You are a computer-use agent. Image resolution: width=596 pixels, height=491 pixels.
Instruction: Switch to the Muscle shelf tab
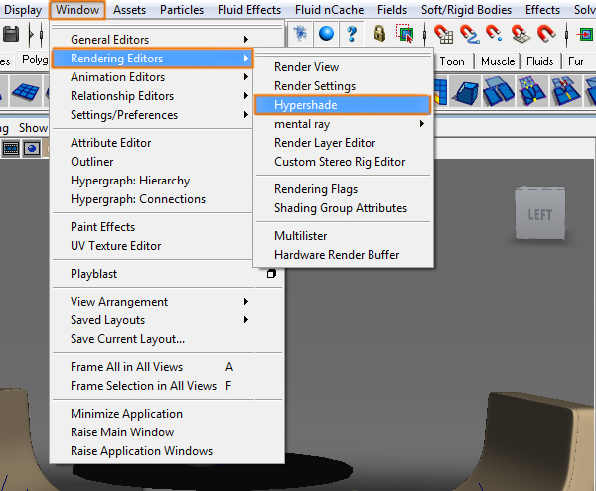[498, 61]
